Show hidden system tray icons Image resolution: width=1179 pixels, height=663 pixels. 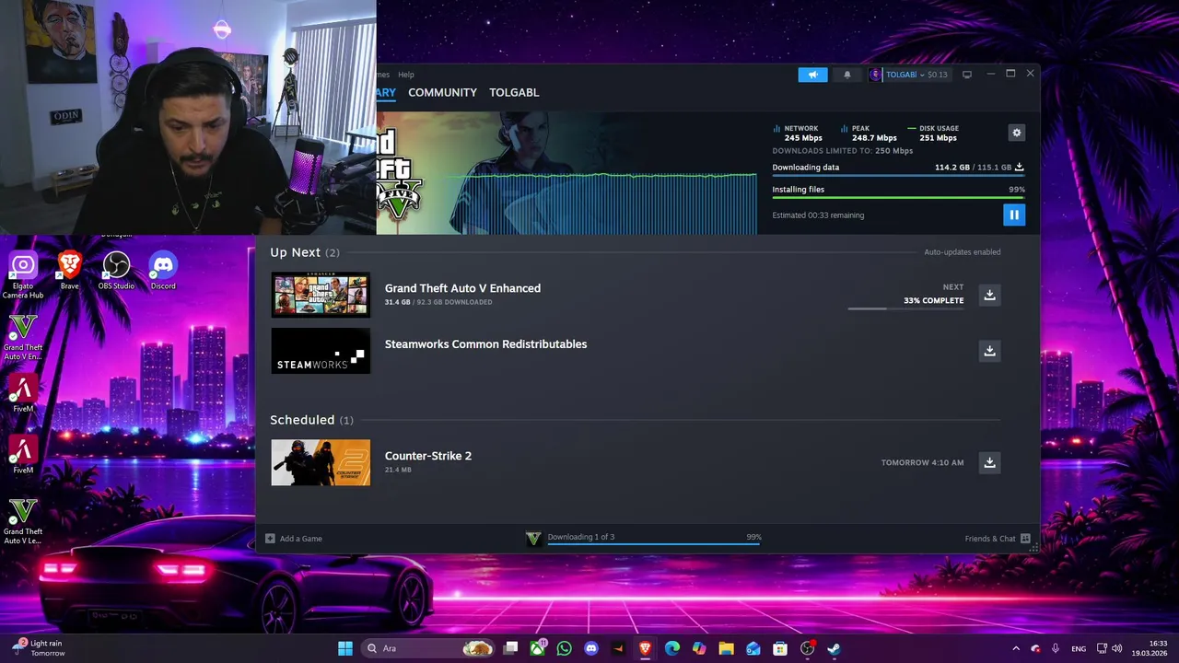(x=1016, y=648)
